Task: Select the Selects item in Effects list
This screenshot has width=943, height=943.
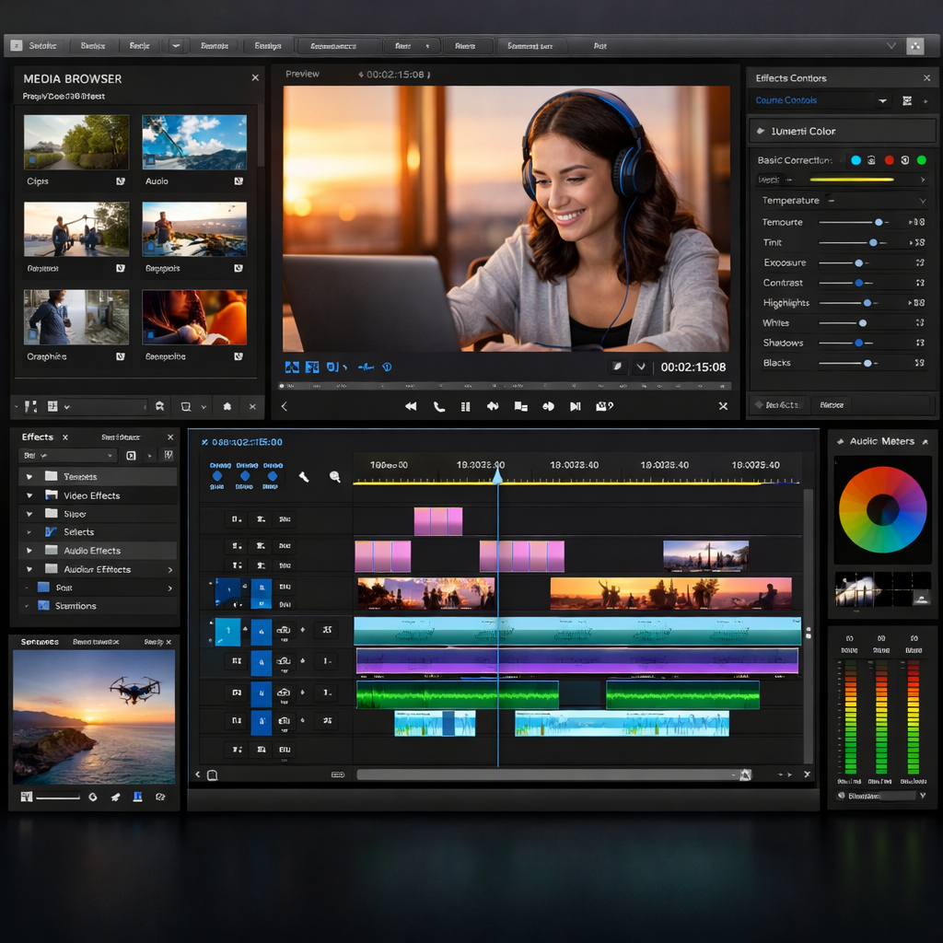Action: tap(78, 532)
